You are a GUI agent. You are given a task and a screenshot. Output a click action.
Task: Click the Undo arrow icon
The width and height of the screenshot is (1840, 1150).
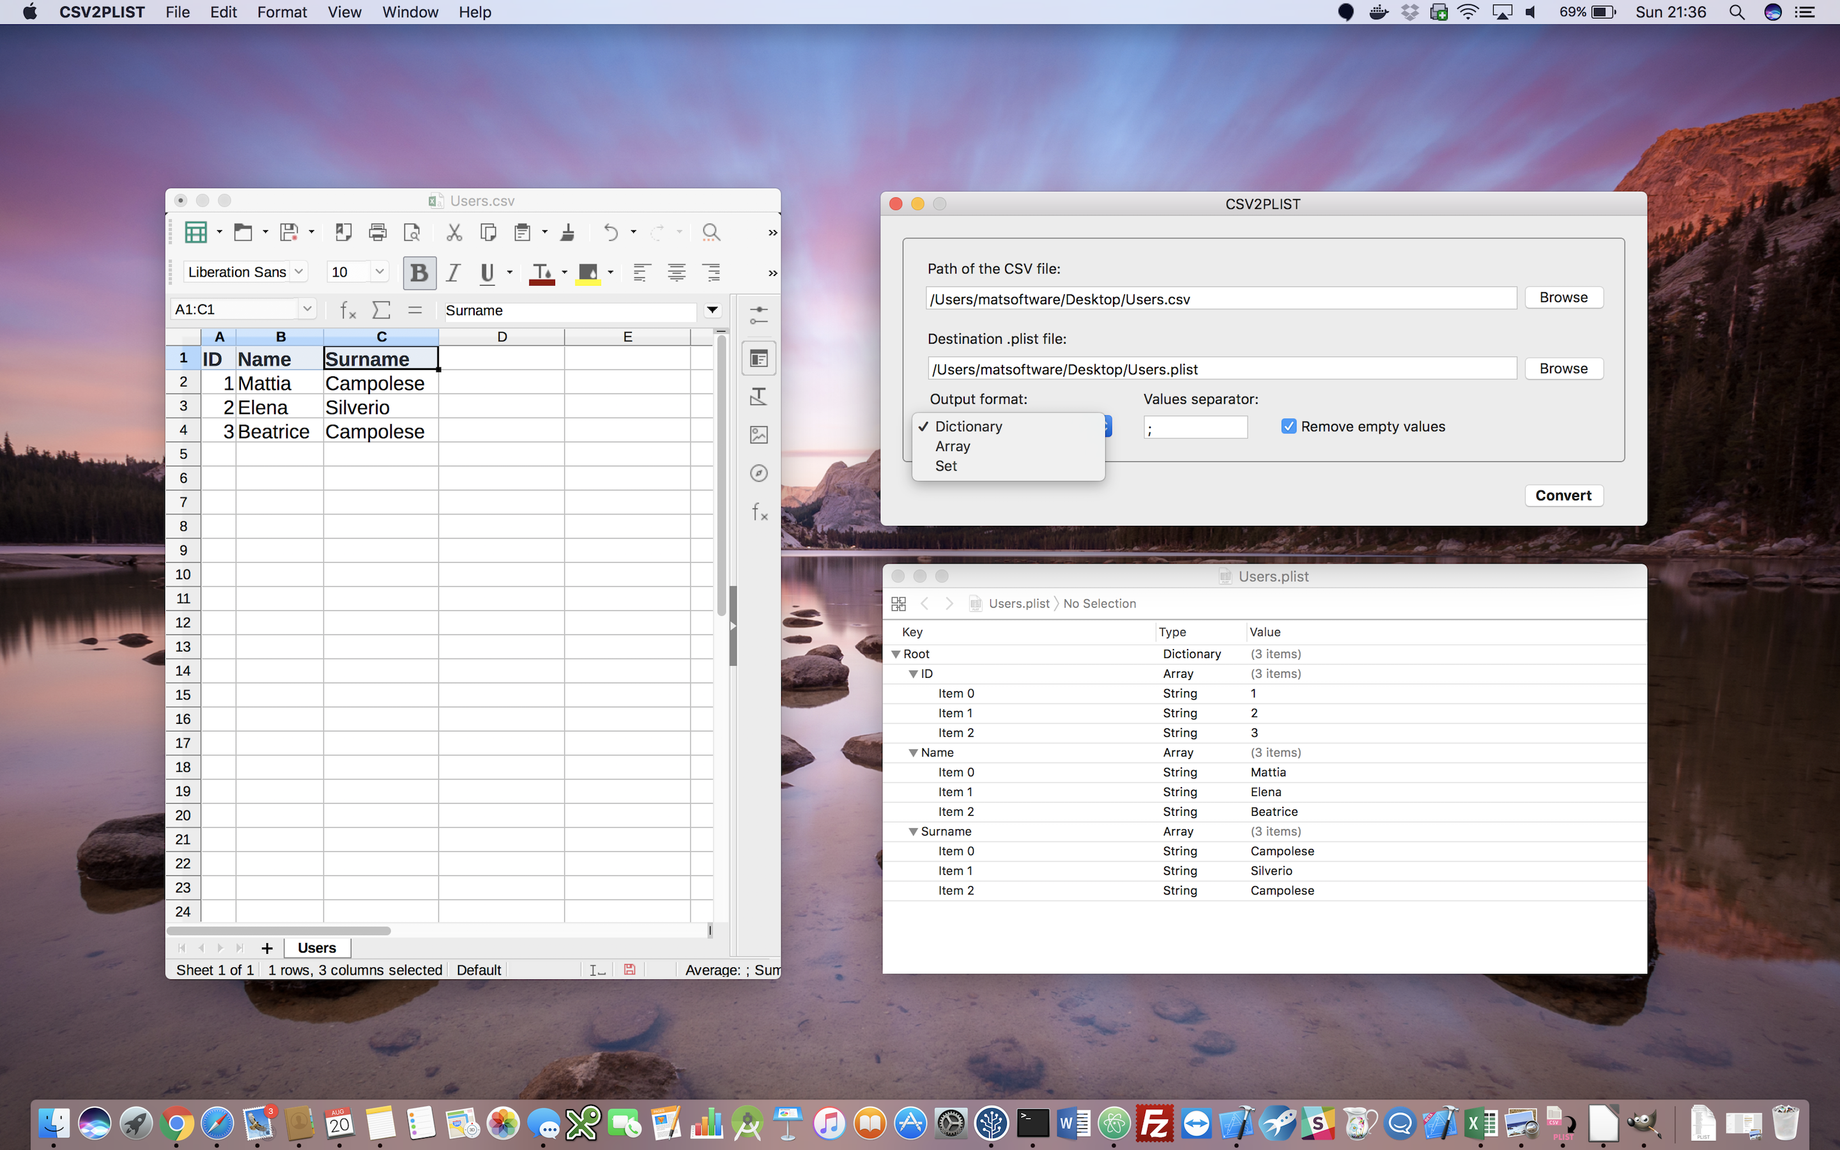(x=611, y=232)
